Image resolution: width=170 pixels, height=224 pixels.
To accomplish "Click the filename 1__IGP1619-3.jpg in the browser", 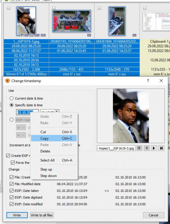I will click(x=26, y=41).
